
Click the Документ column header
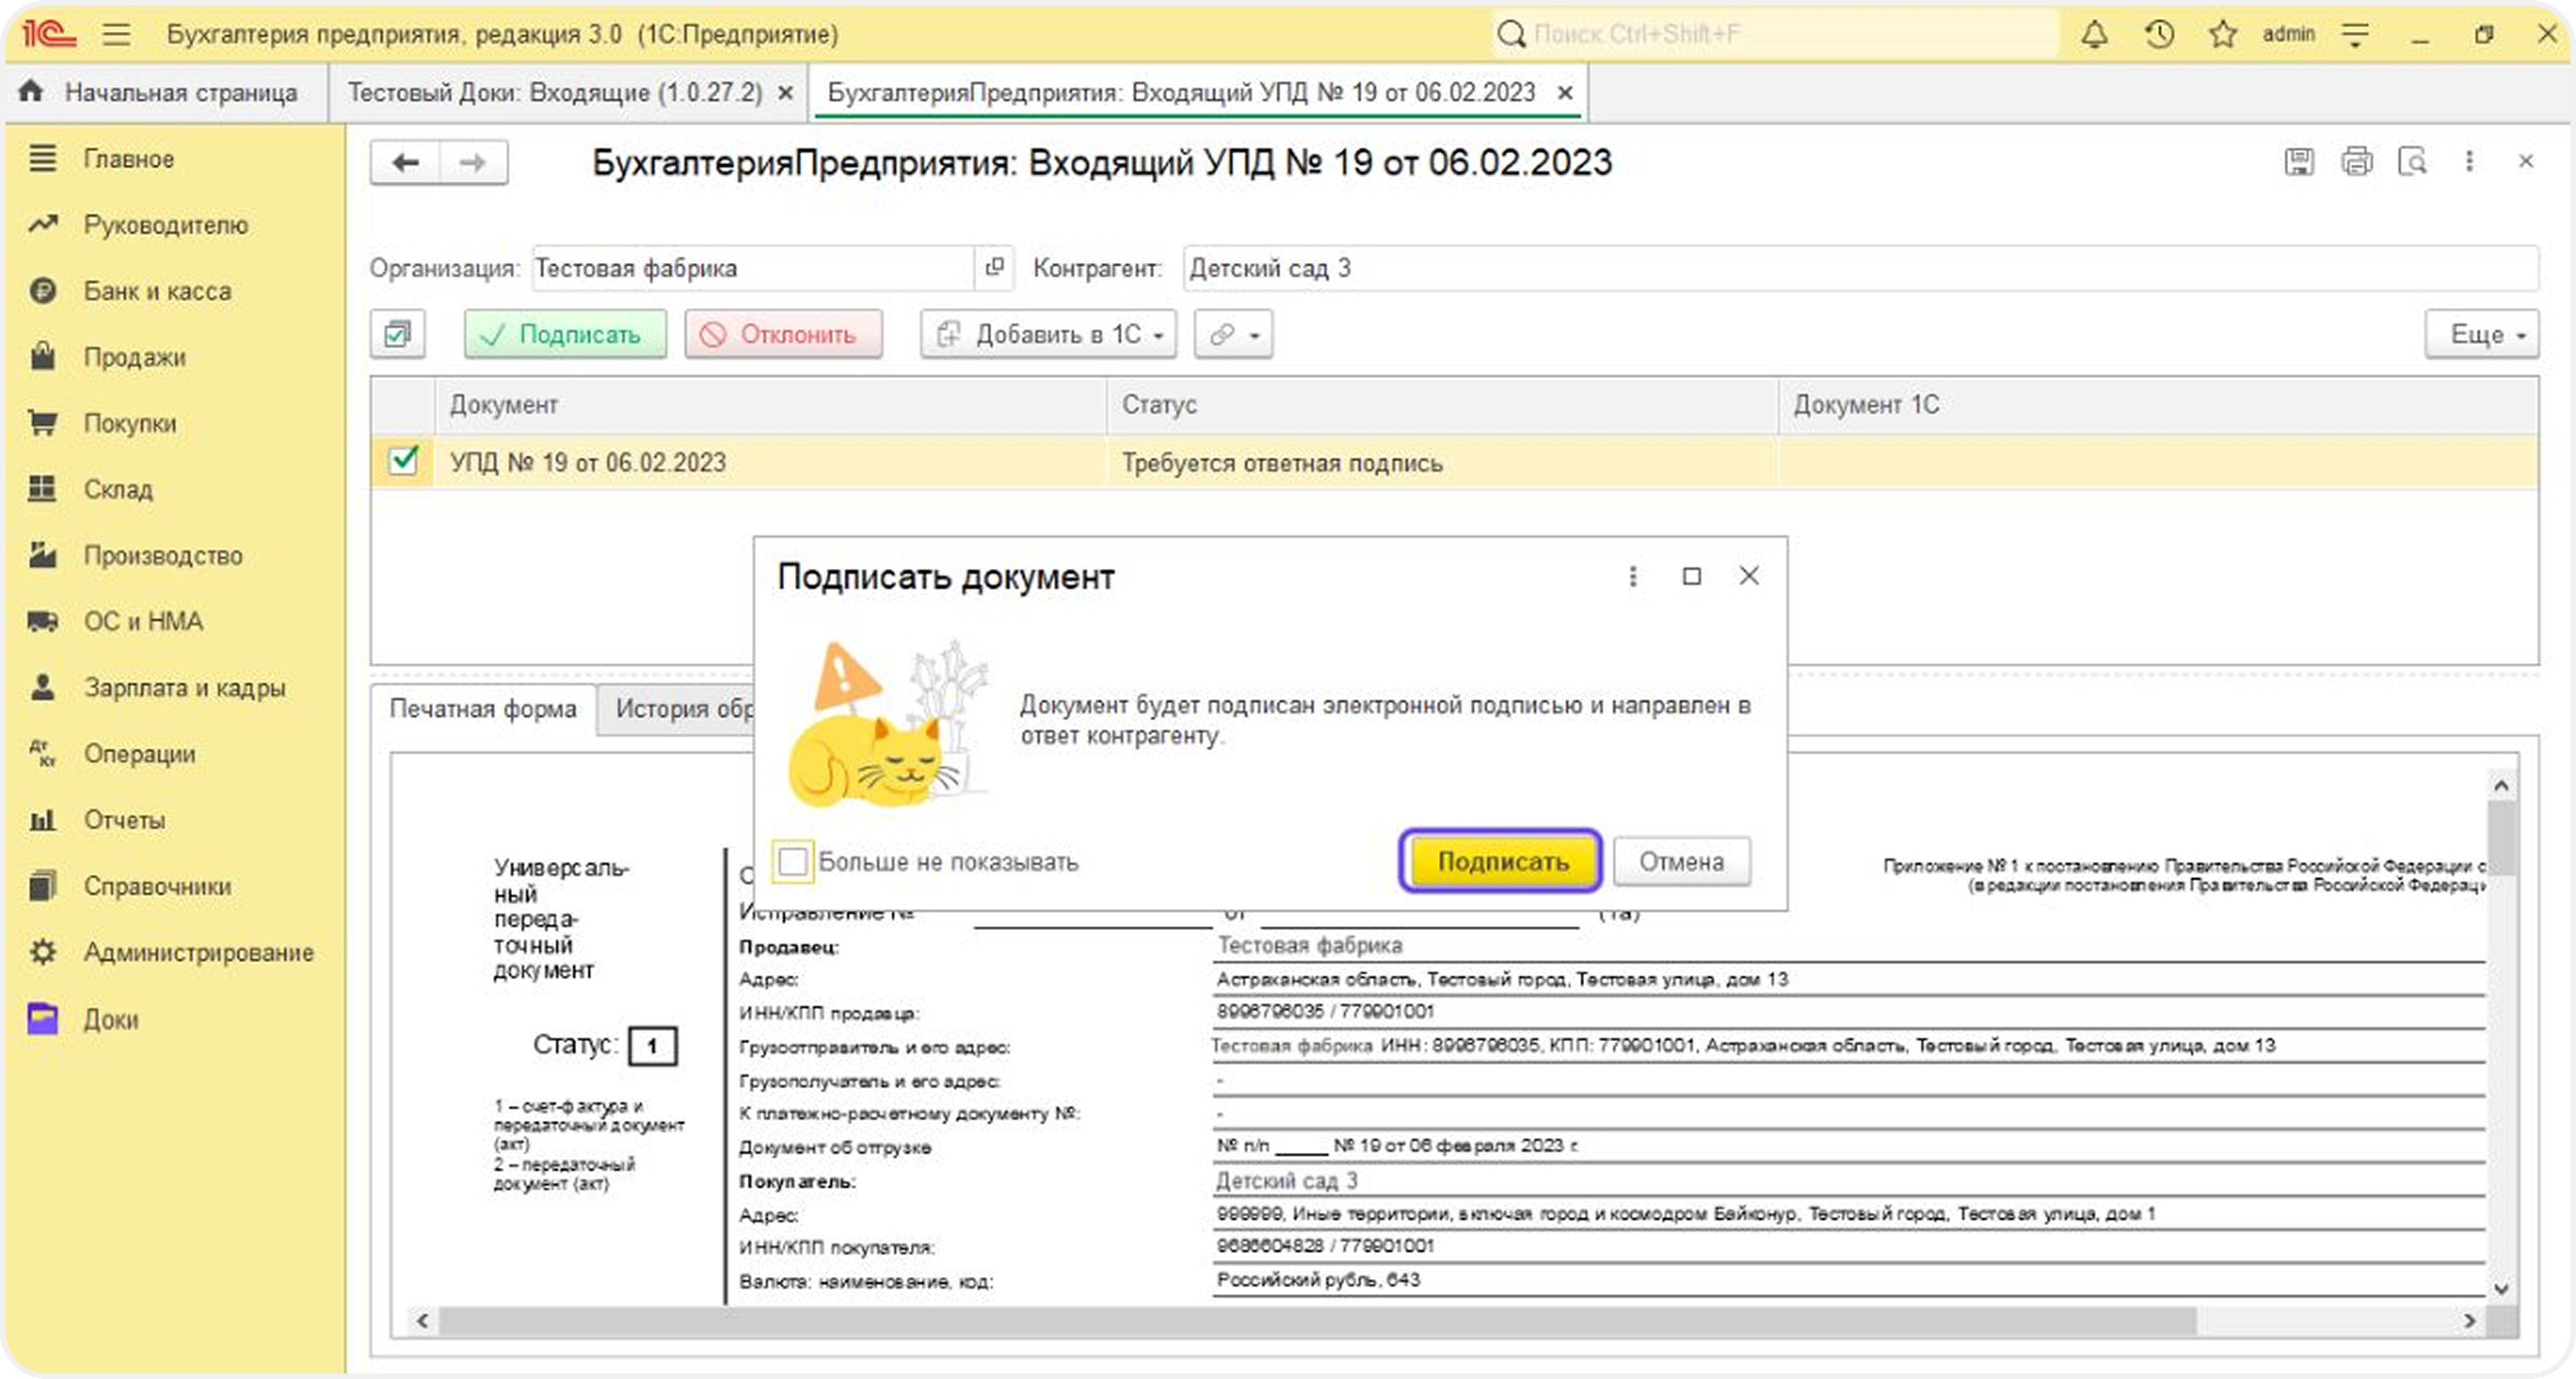[771, 404]
